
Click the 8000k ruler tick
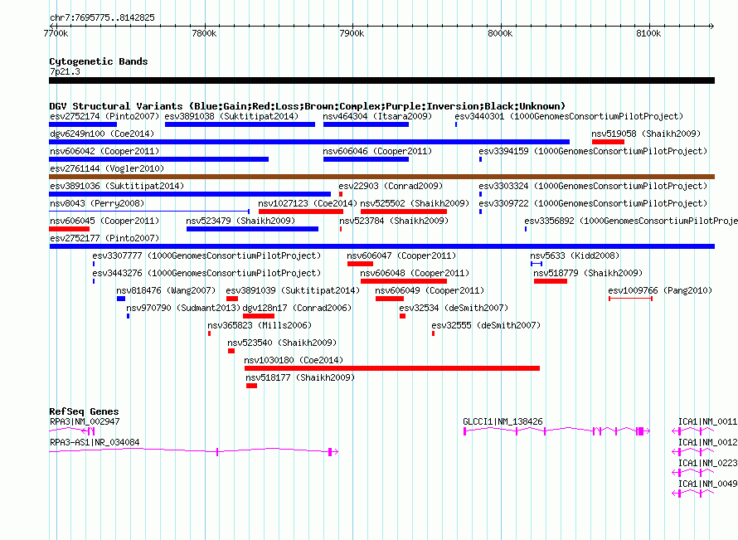point(500,33)
